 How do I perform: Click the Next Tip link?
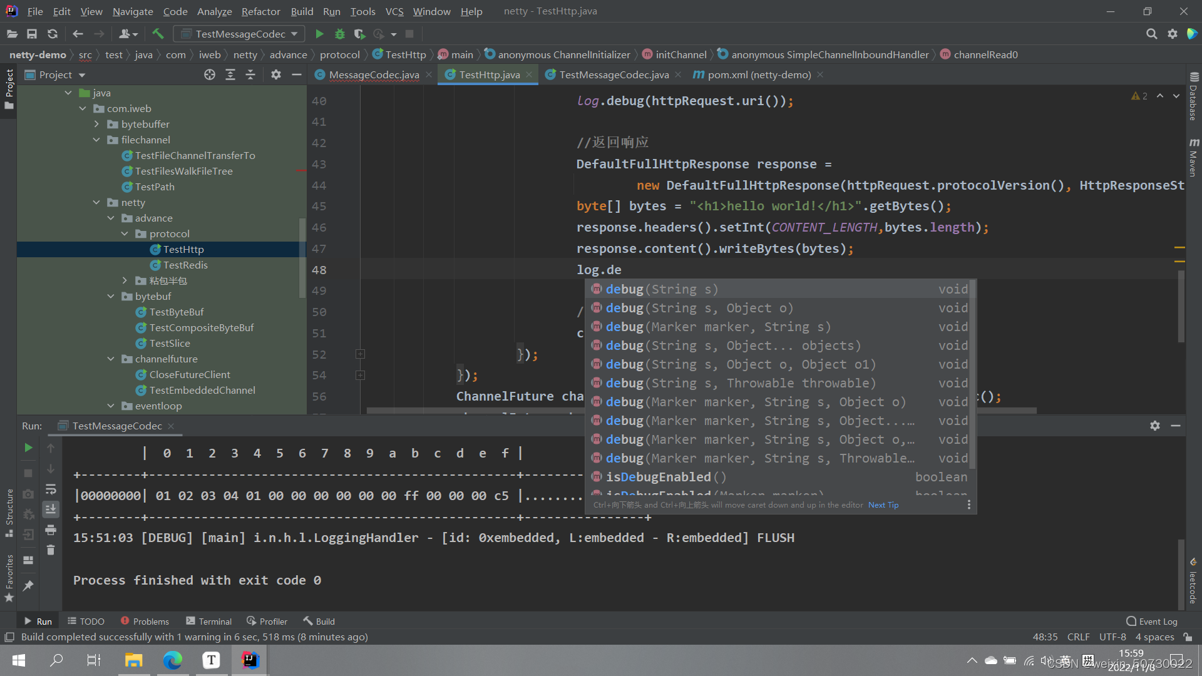point(883,505)
